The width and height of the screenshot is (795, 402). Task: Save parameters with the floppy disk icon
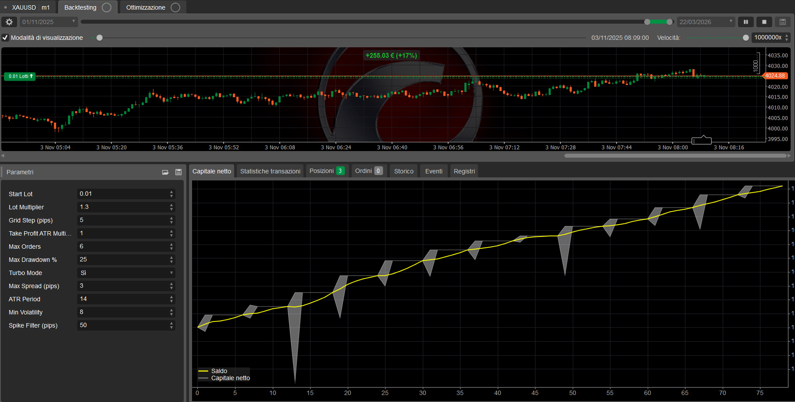coord(178,172)
